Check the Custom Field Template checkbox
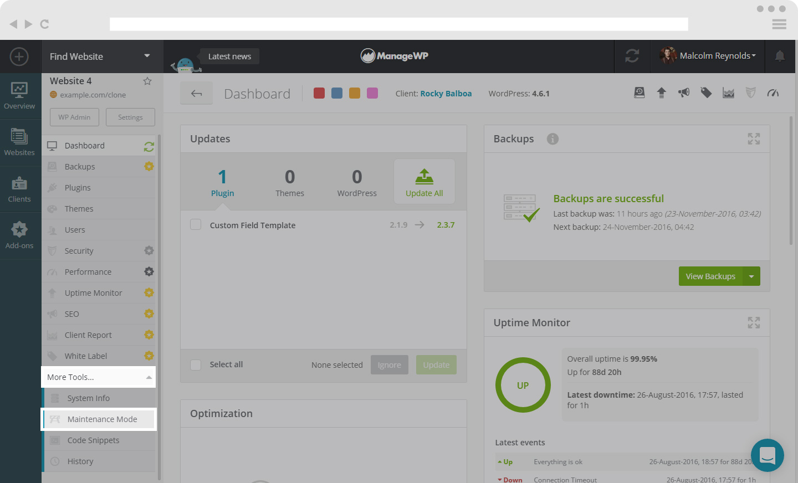 [196, 224]
